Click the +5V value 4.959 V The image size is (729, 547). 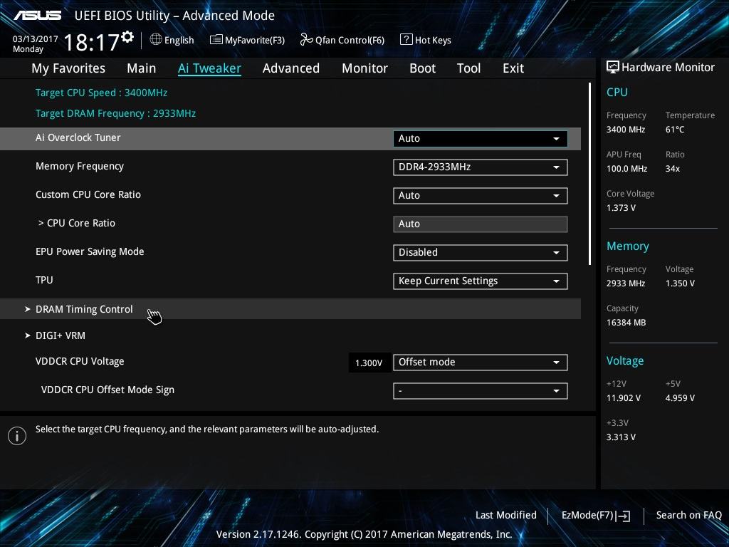[x=680, y=398]
